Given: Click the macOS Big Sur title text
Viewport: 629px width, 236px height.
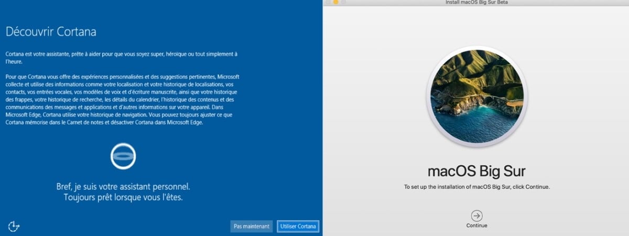Looking at the screenshot, I should pyautogui.click(x=476, y=171).
